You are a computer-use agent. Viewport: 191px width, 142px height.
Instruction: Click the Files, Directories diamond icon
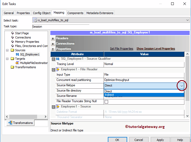pos(12,46)
